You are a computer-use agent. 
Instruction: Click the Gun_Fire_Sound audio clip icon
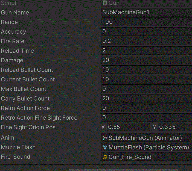(x=105, y=157)
